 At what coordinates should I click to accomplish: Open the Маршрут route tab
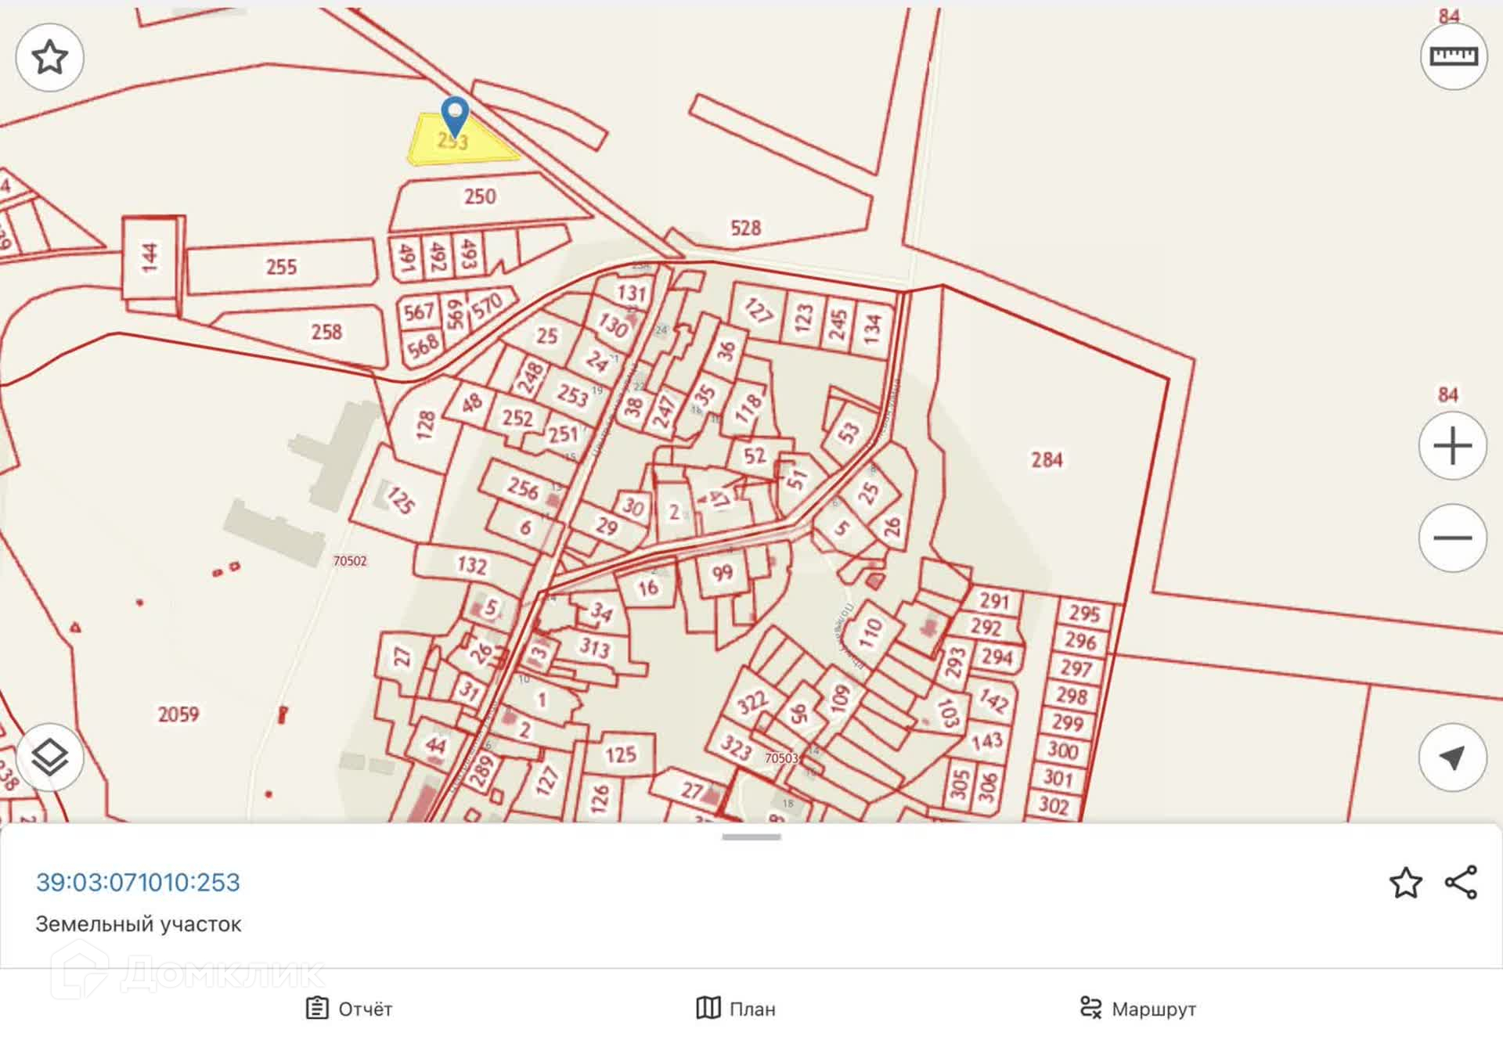pos(1137,1008)
